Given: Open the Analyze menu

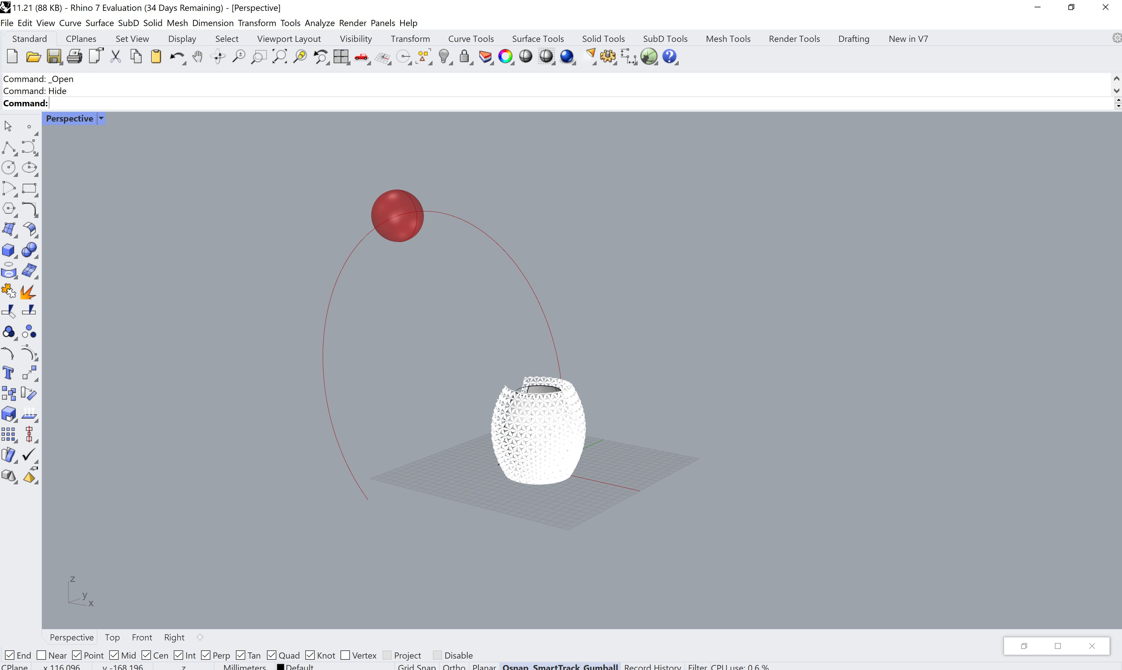Looking at the screenshot, I should (x=319, y=23).
